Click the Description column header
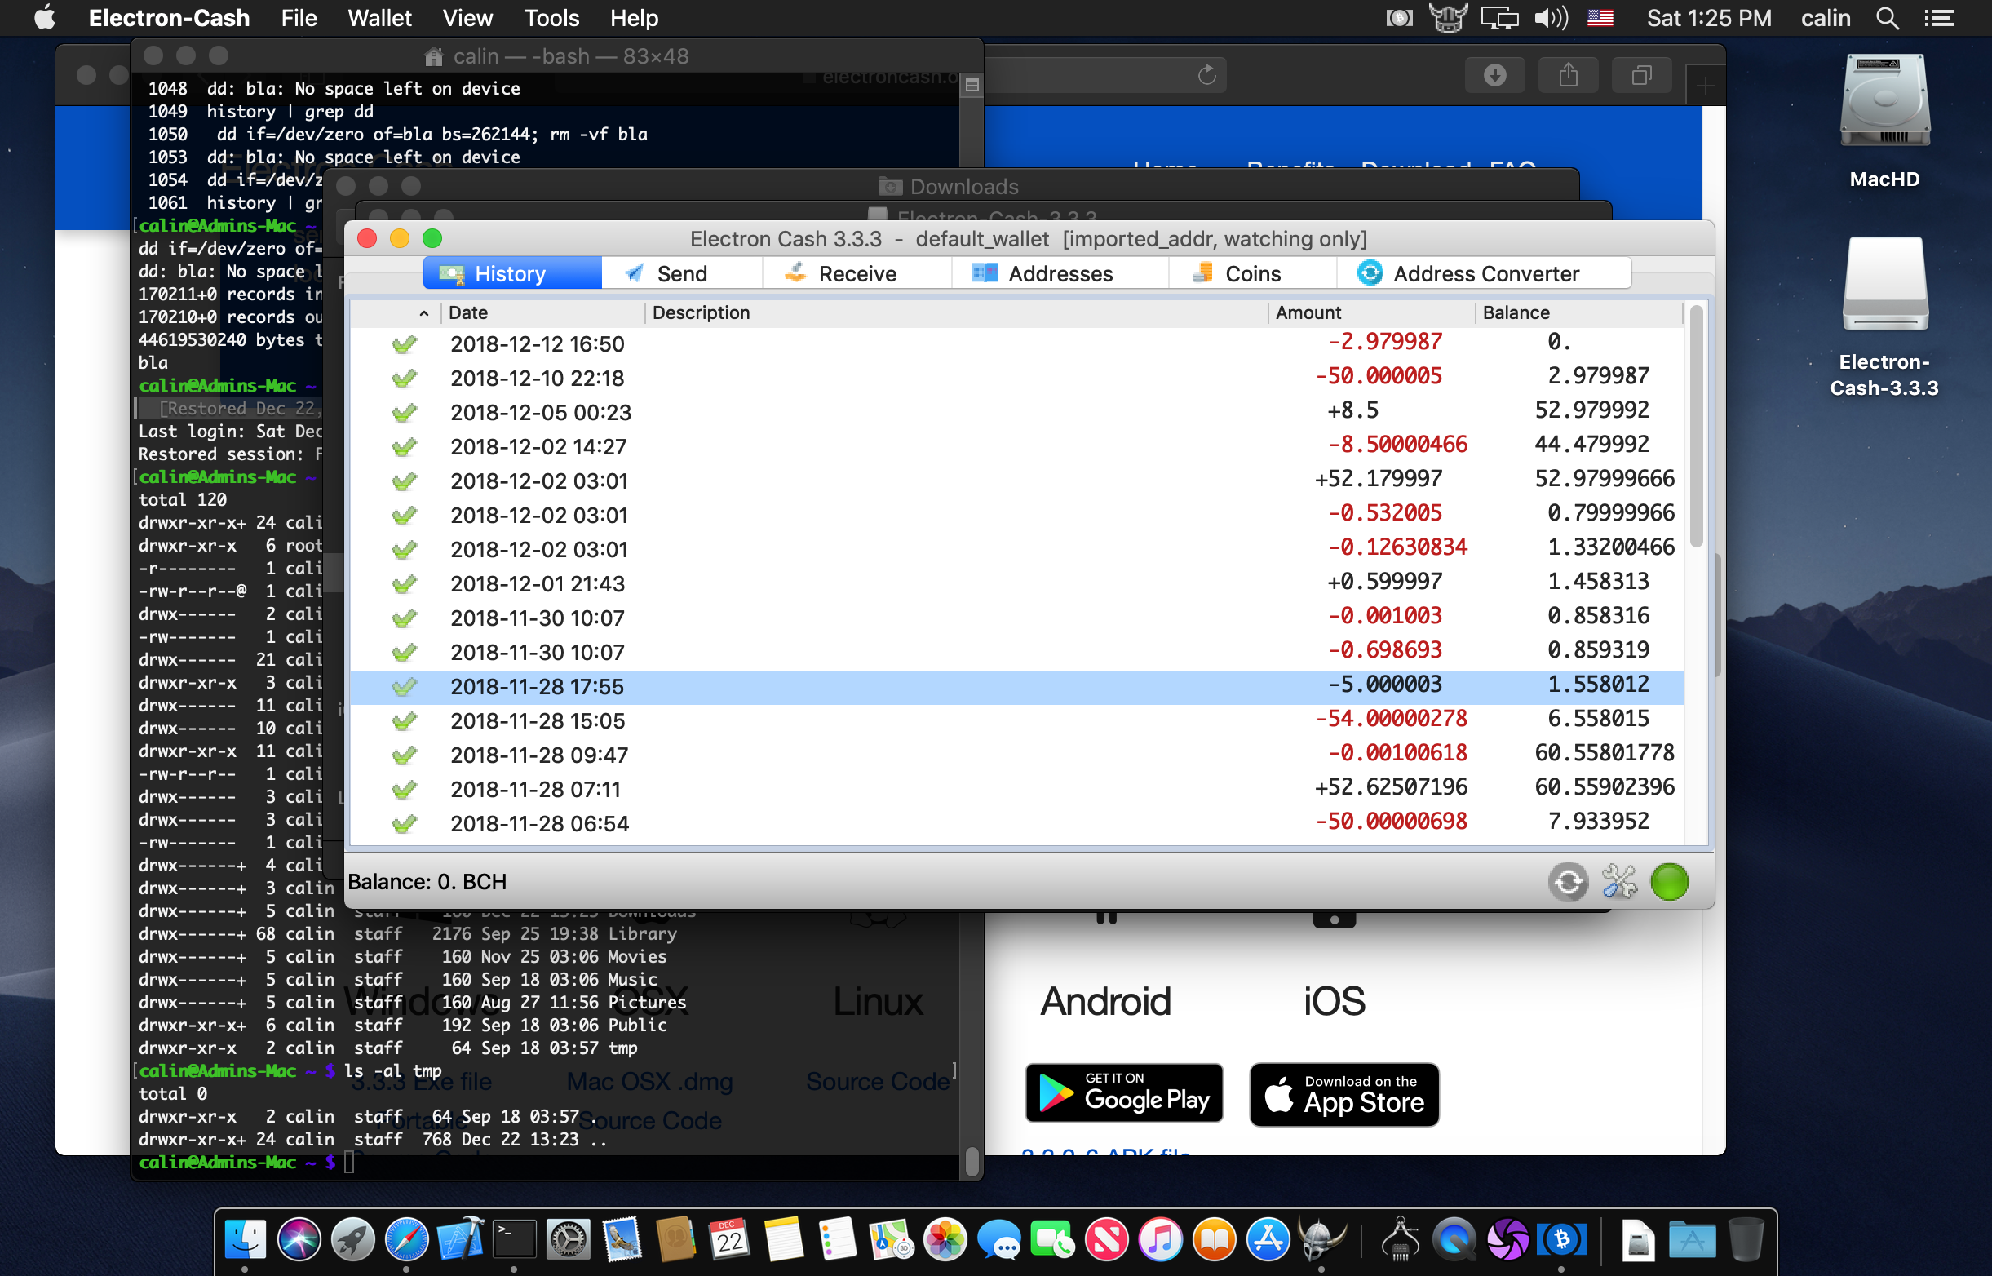The height and width of the screenshot is (1276, 1992). [x=956, y=312]
